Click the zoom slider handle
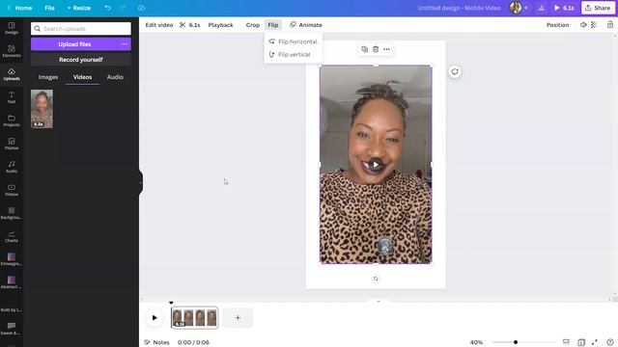 point(516,342)
